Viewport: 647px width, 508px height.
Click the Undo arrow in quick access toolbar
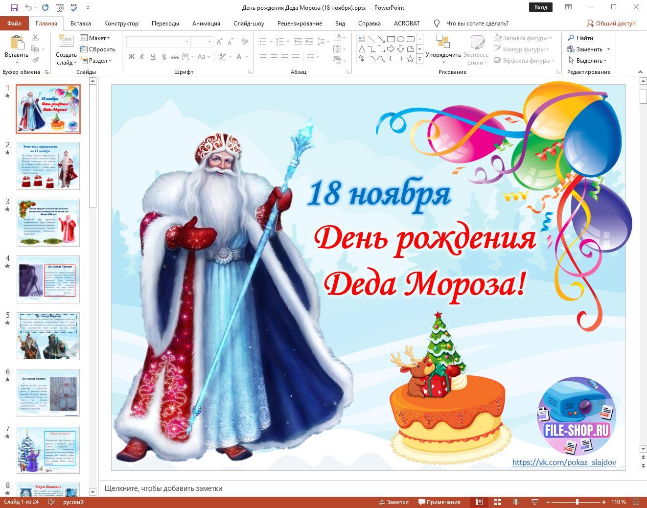[x=28, y=7]
